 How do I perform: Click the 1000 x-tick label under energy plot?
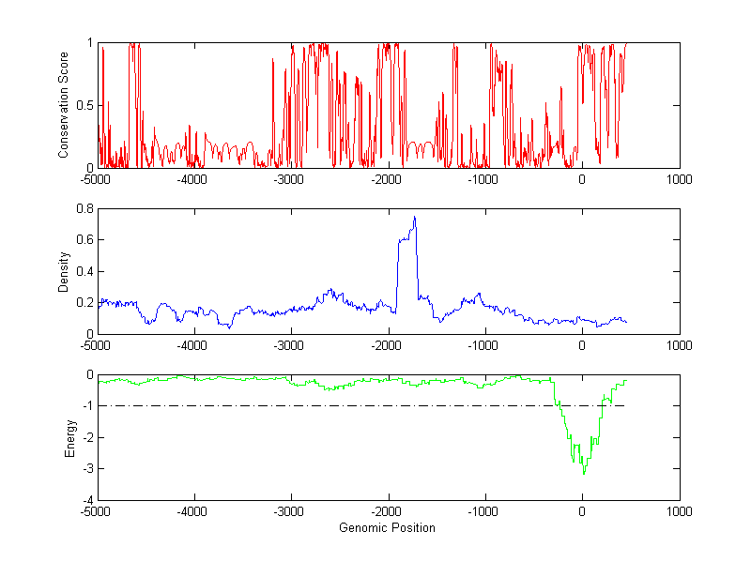coord(679,512)
